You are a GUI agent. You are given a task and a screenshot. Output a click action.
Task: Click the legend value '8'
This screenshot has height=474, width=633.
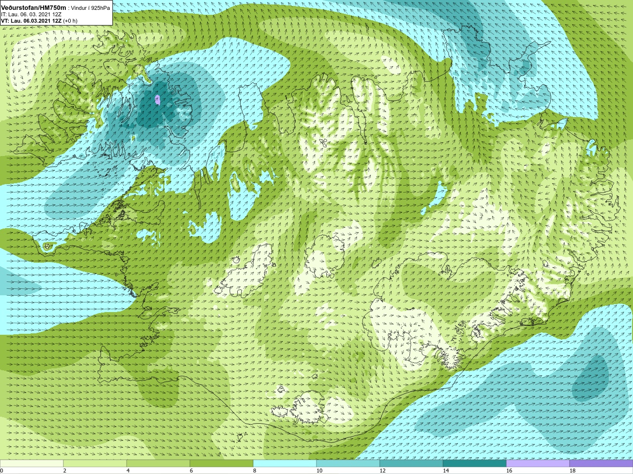(x=254, y=471)
